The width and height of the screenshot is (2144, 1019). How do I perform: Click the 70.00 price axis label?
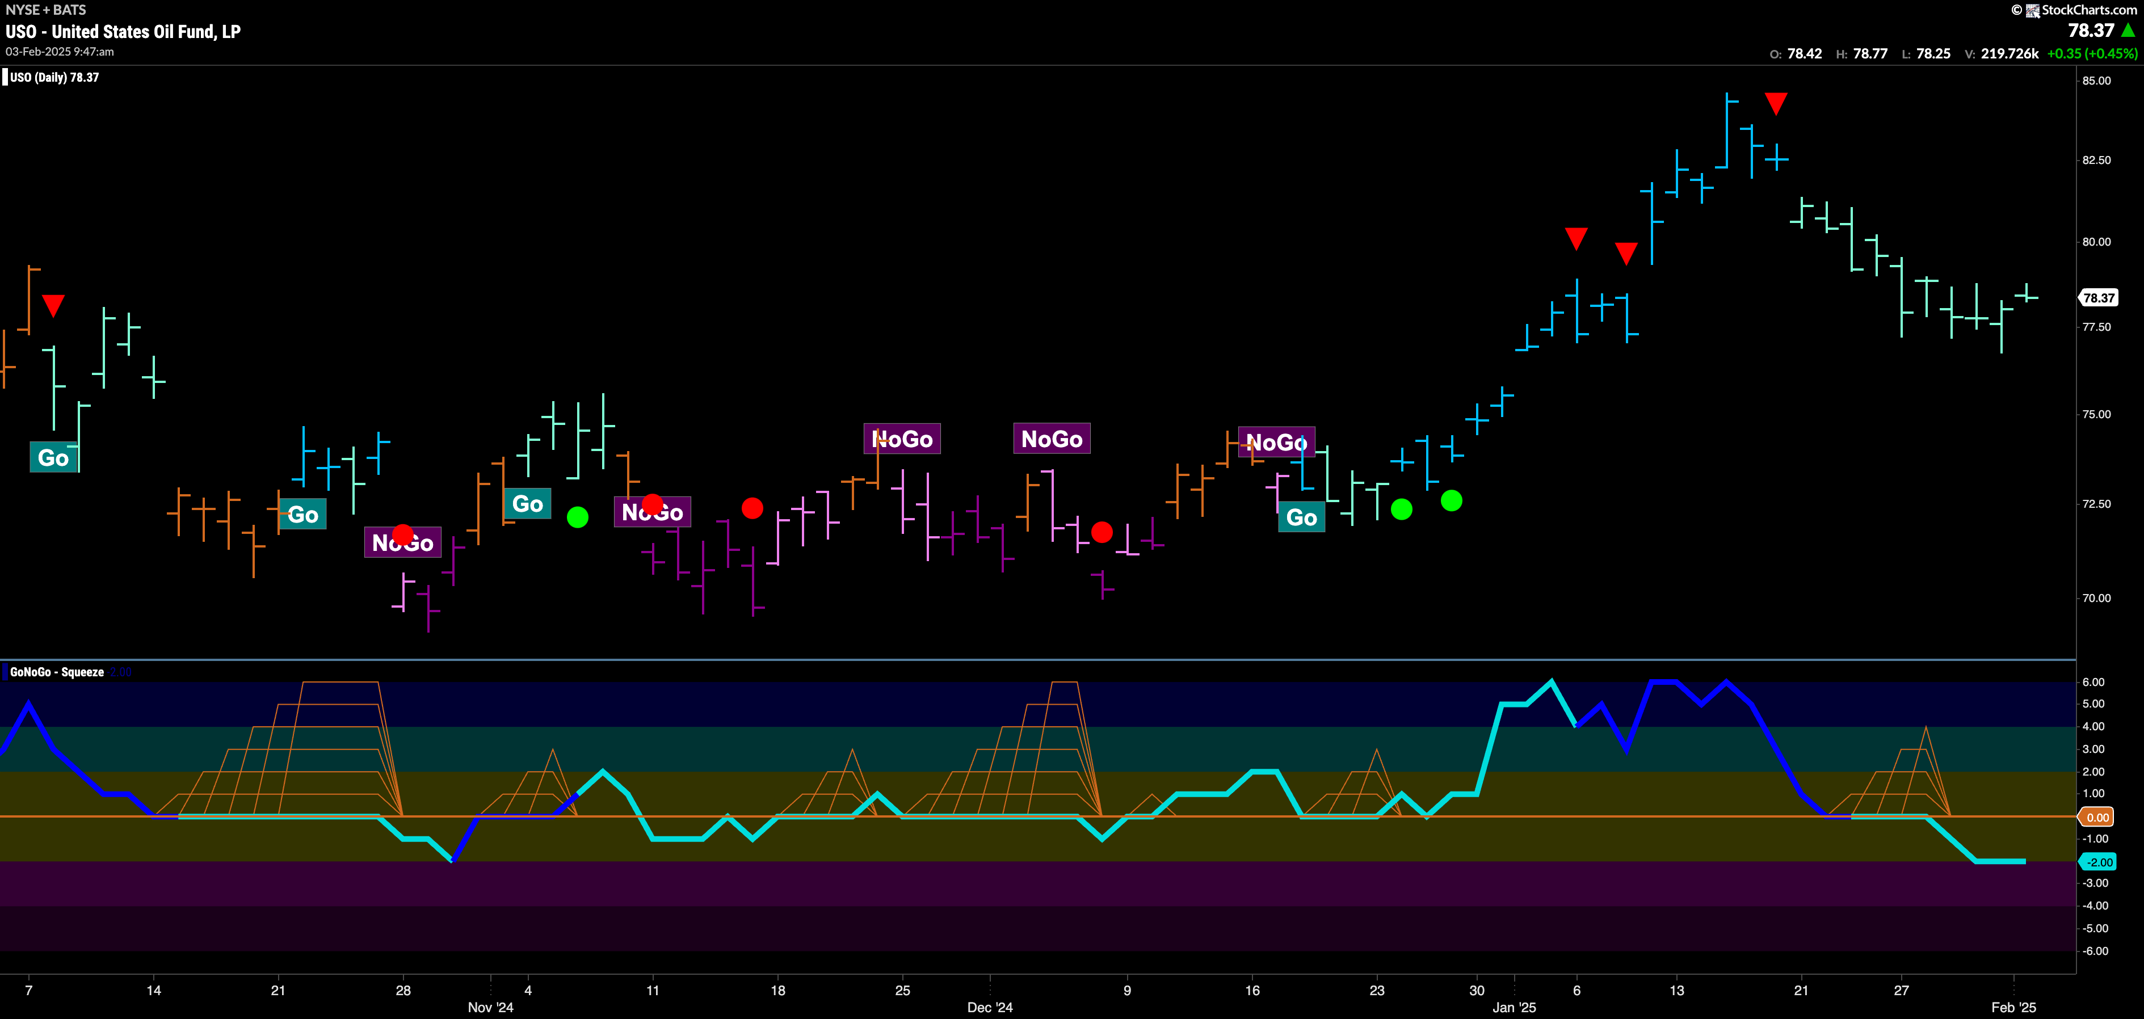tap(2096, 598)
